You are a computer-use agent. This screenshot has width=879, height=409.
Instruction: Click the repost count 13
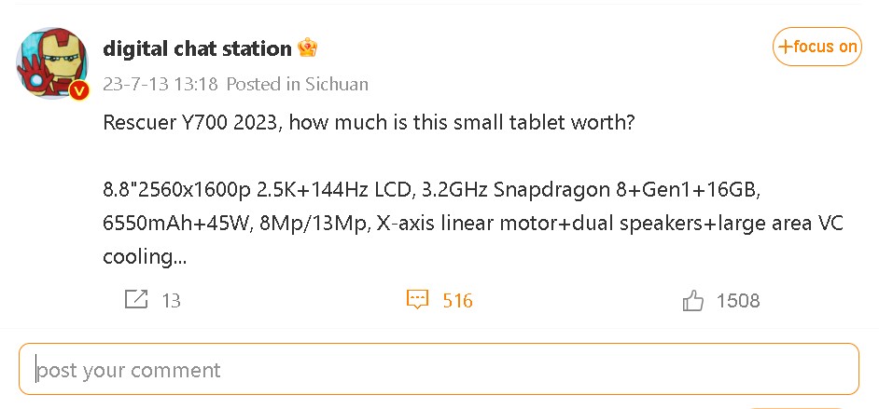(171, 301)
